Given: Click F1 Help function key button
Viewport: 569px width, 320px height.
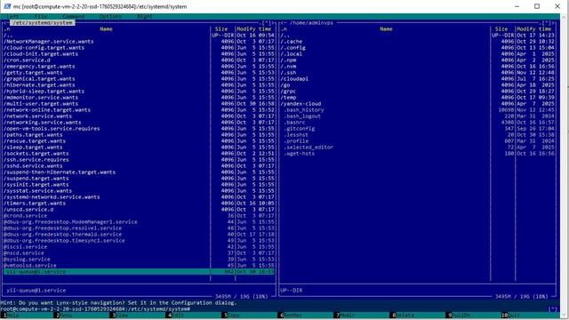Looking at the screenshot, I should tap(12, 316).
